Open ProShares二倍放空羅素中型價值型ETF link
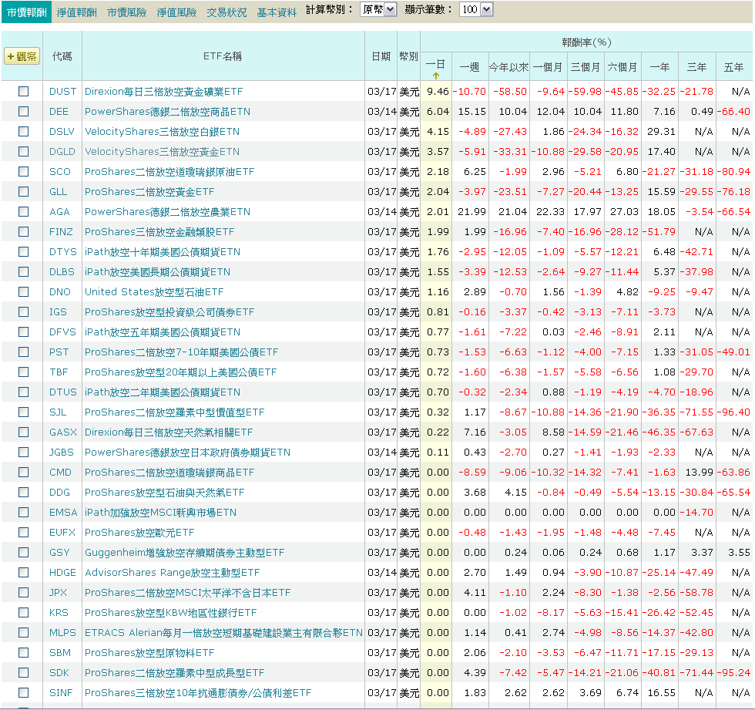Image resolution: width=755 pixels, height=710 pixels. (x=174, y=412)
